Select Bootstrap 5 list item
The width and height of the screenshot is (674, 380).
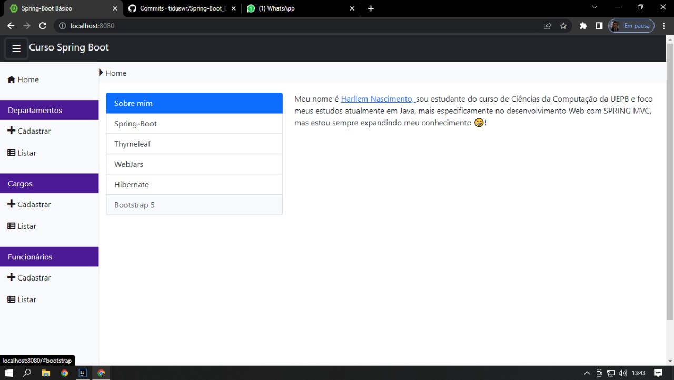click(x=194, y=205)
